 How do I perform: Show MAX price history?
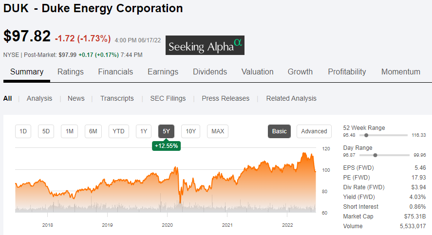pos(218,131)
